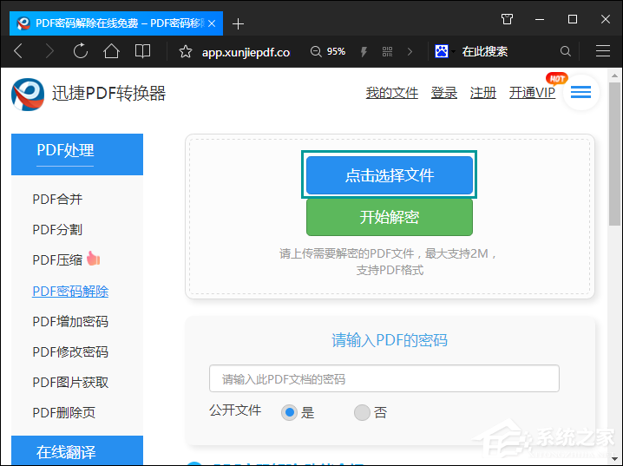Open 我的文件 link
Image resolution: width=623 pixels, height=466 pixels.
click(391, 93)
